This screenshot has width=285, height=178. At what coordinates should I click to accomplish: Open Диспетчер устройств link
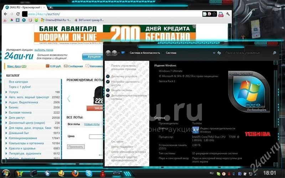point(124,76)
